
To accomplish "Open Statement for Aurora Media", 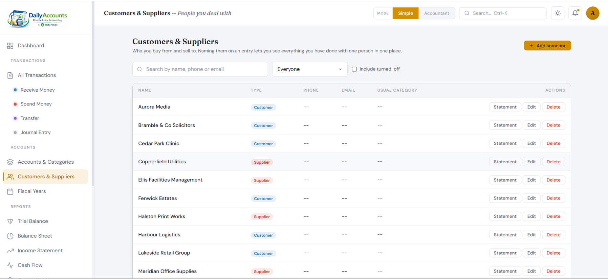I will point(505,107).
